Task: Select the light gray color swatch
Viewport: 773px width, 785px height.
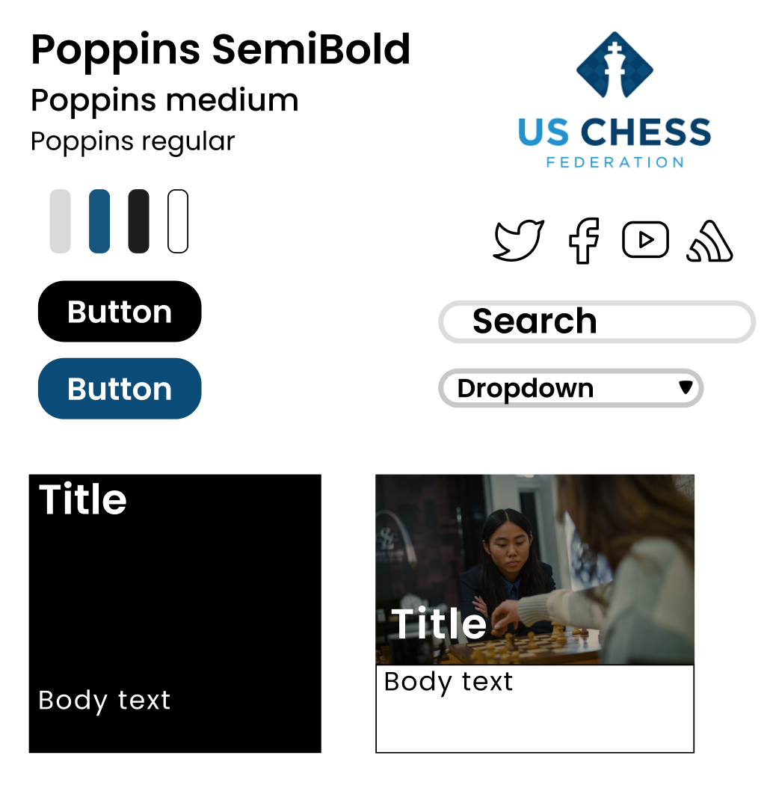Action: pos(61,221)
